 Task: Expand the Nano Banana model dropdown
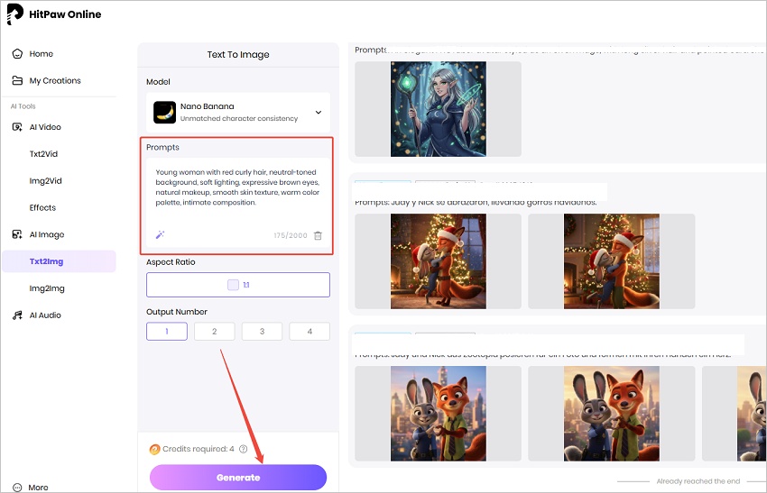pyautogui.click(x=319, y=113)
